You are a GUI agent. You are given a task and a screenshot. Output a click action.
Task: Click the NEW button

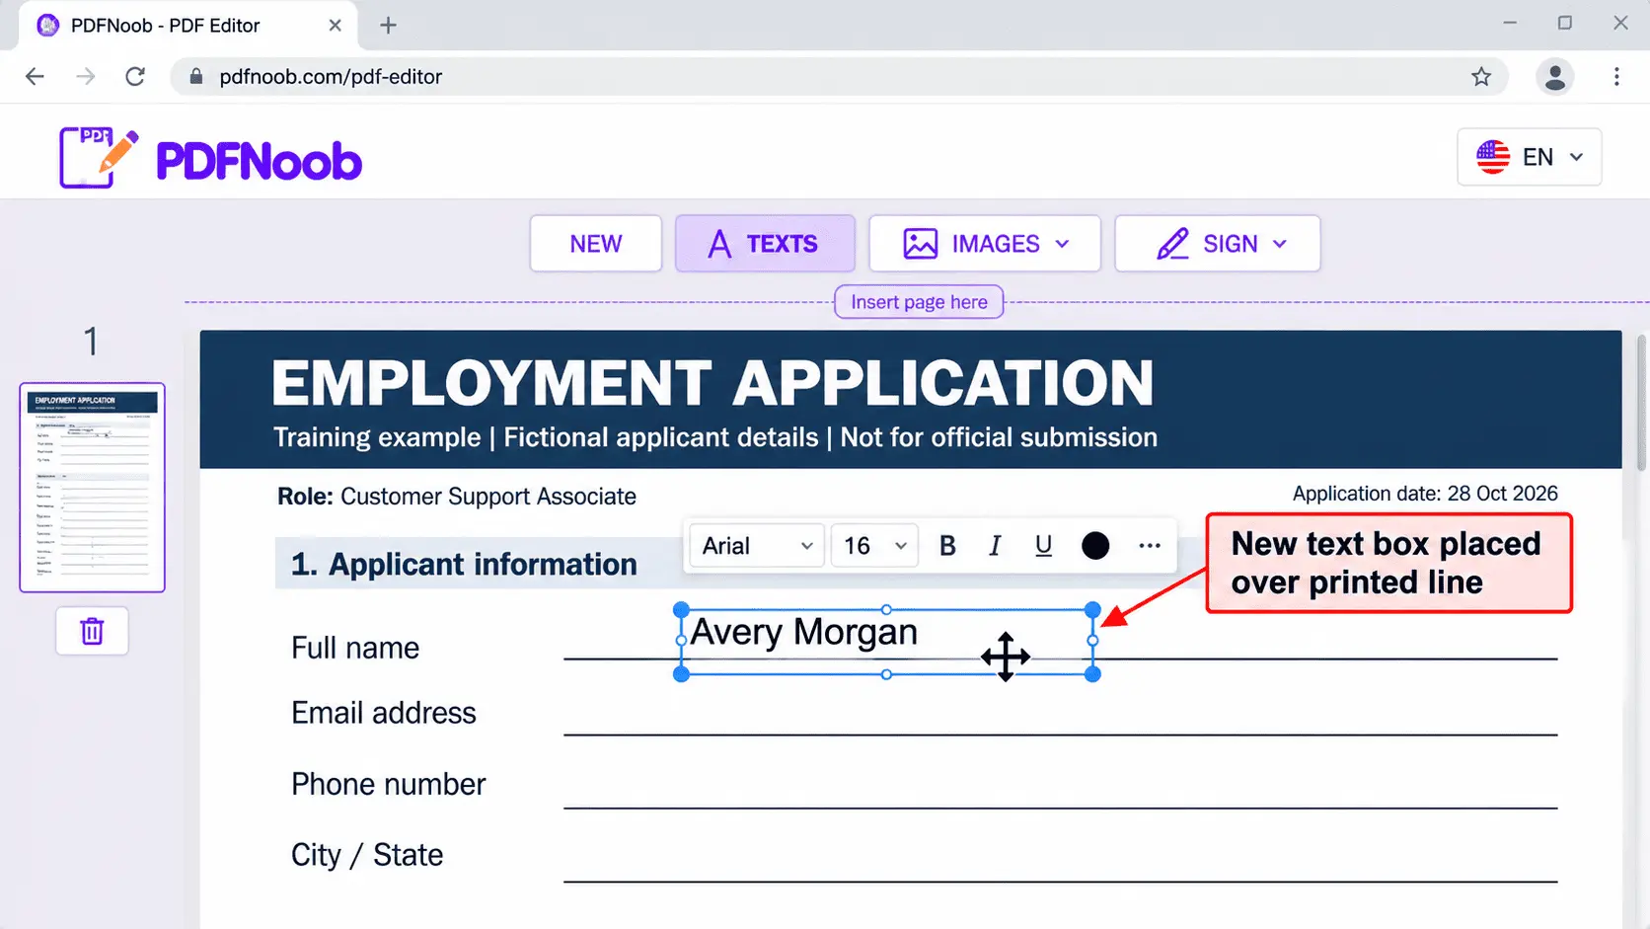click(596, 244)
